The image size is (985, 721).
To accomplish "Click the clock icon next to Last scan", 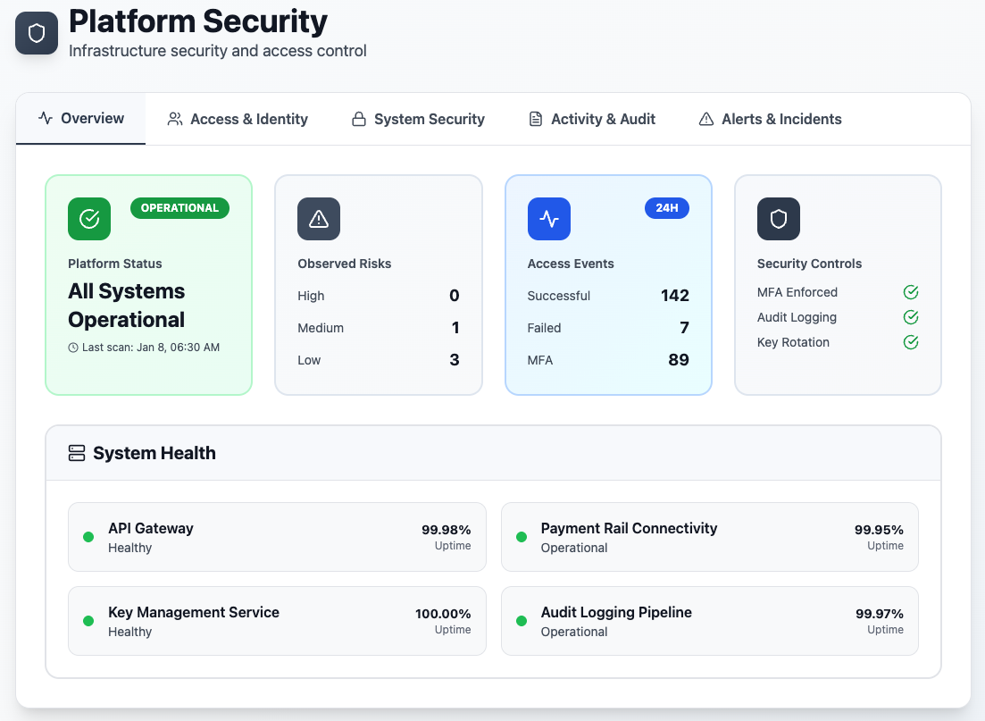I will pos(73,348).
